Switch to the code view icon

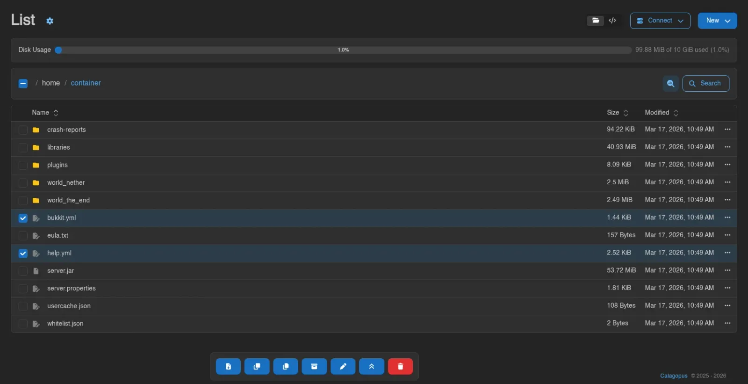612,21
